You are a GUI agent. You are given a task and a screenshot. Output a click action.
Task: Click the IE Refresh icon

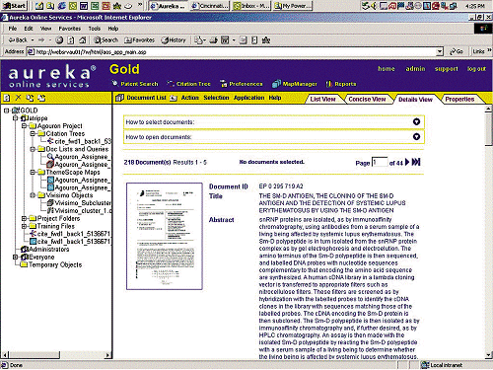point(71,40)
